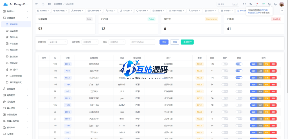Expand the 活动管理 sidebar group
Image resolution: width=288 pixels, height=139 pixels.
[x=16, y=102]
